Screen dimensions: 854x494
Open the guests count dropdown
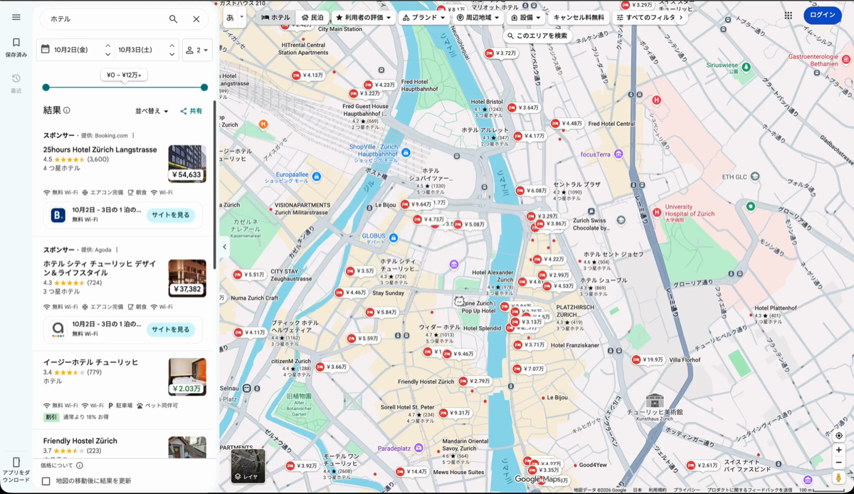197,50
